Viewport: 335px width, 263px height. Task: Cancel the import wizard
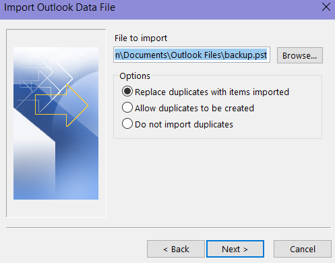[x=303, y=249]
